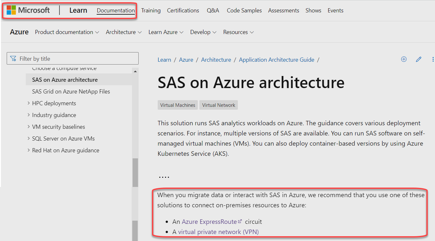This screenshot has height=241, width=435.
Task: Open the more options vertical dots
Action: [x=433, y=59]
